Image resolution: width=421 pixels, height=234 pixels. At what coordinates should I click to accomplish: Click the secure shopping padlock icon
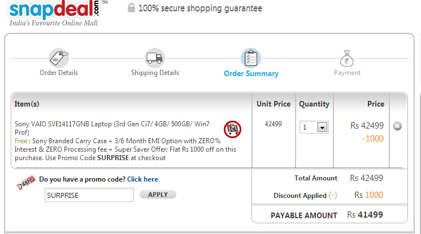click(131, 8)
